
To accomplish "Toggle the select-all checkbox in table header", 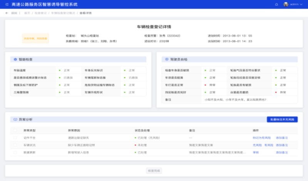I will (x=15, y=131).
